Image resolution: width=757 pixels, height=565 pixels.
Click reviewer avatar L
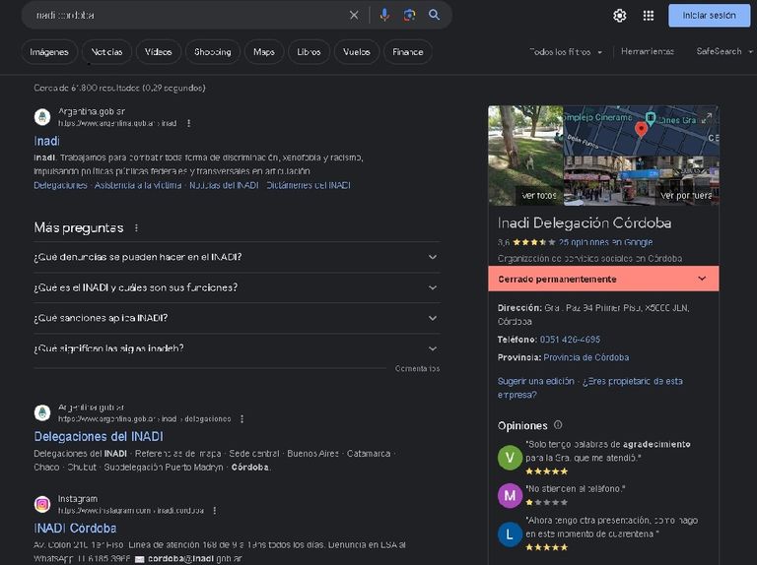tap(510, 534)
